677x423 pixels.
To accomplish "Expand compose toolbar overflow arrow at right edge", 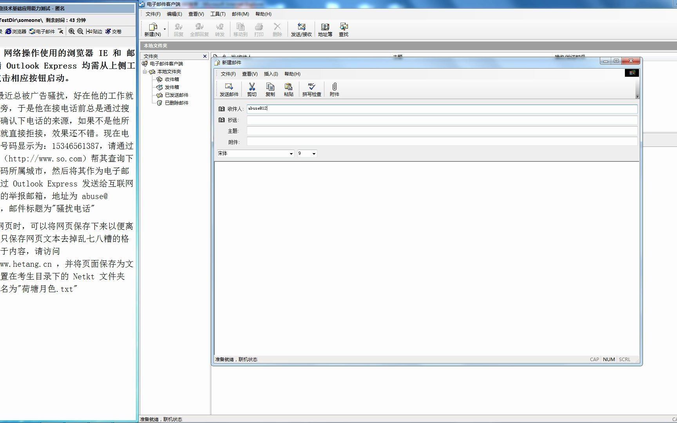I will 637,96.
